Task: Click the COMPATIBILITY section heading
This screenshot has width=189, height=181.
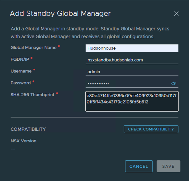Action: 28,129
